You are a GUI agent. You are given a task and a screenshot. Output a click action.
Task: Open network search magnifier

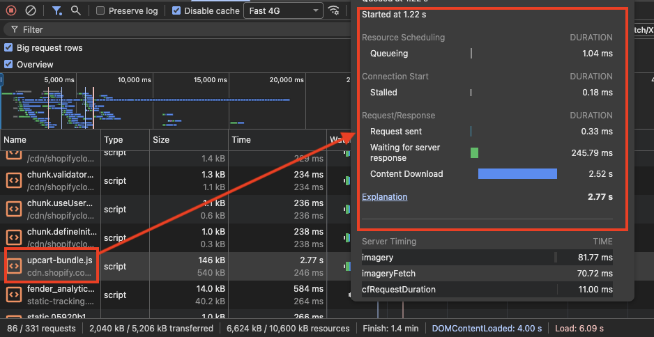point(75,10)
